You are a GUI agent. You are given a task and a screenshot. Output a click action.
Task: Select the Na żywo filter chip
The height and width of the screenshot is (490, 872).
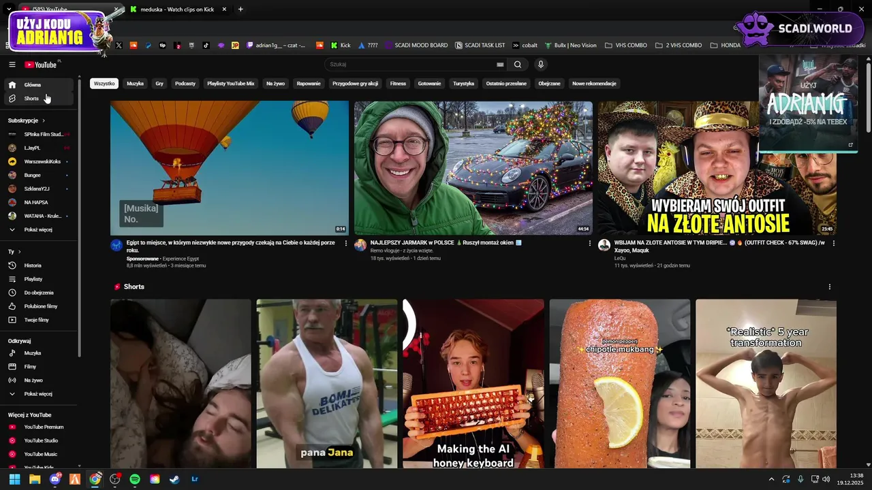point(276,84)
